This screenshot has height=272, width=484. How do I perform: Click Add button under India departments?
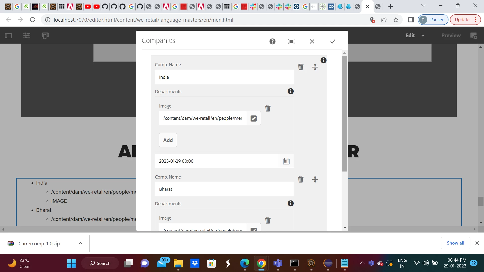(x=168, y=140)
